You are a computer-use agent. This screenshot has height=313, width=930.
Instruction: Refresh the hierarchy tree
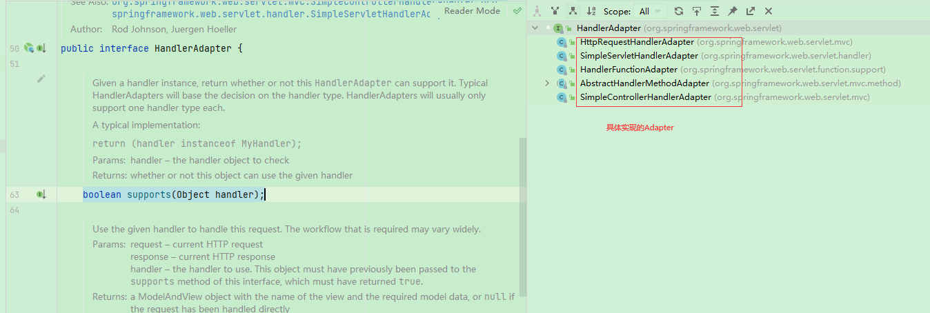[679, 11]
